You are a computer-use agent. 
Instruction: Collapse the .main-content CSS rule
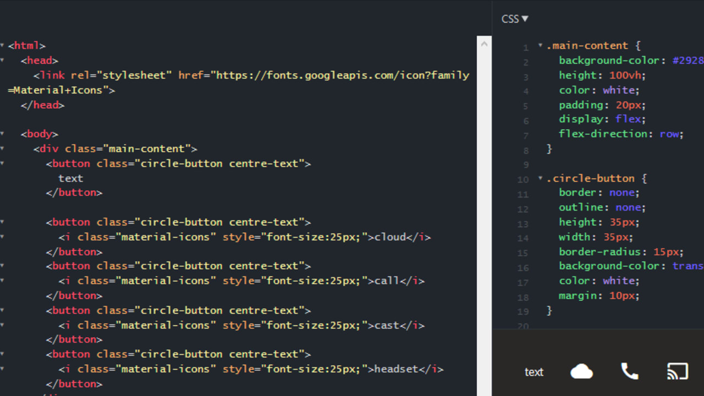tap(541, 46)
